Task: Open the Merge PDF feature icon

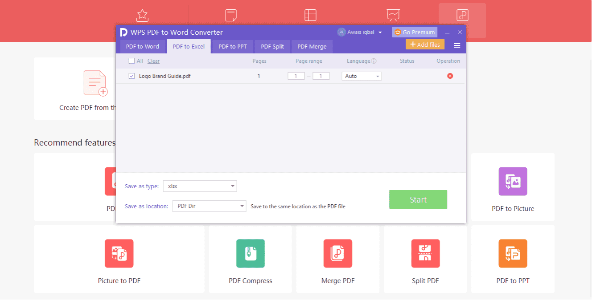Action: coord(338,254)
